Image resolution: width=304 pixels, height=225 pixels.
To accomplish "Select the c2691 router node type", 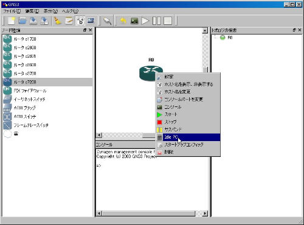I will click(47, 56).
